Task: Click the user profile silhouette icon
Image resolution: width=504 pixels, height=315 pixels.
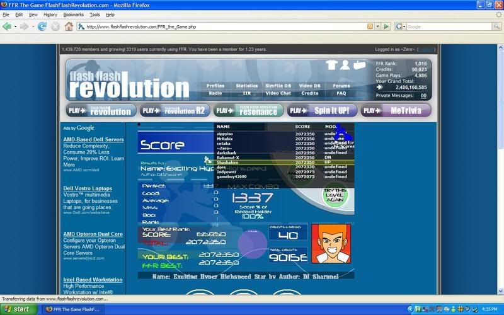Action: (345, 65)
